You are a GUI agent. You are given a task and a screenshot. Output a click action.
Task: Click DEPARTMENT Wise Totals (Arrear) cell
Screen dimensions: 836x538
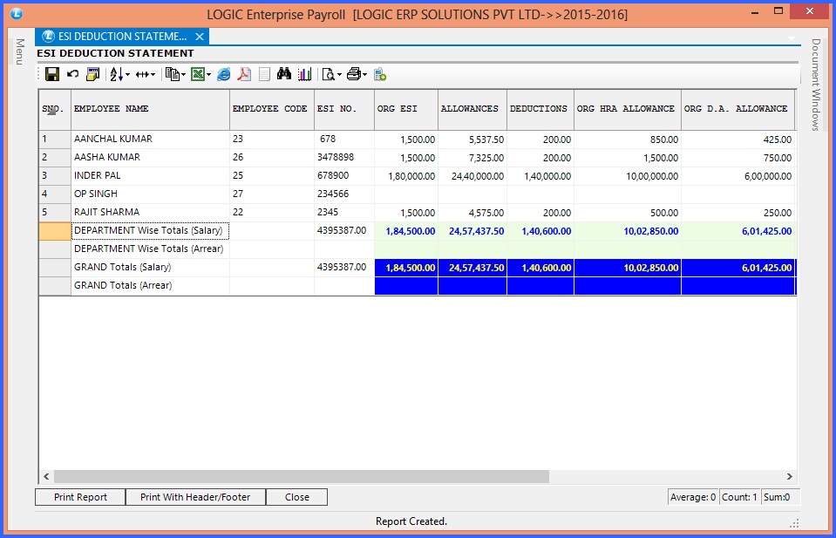tap(150, 249)
